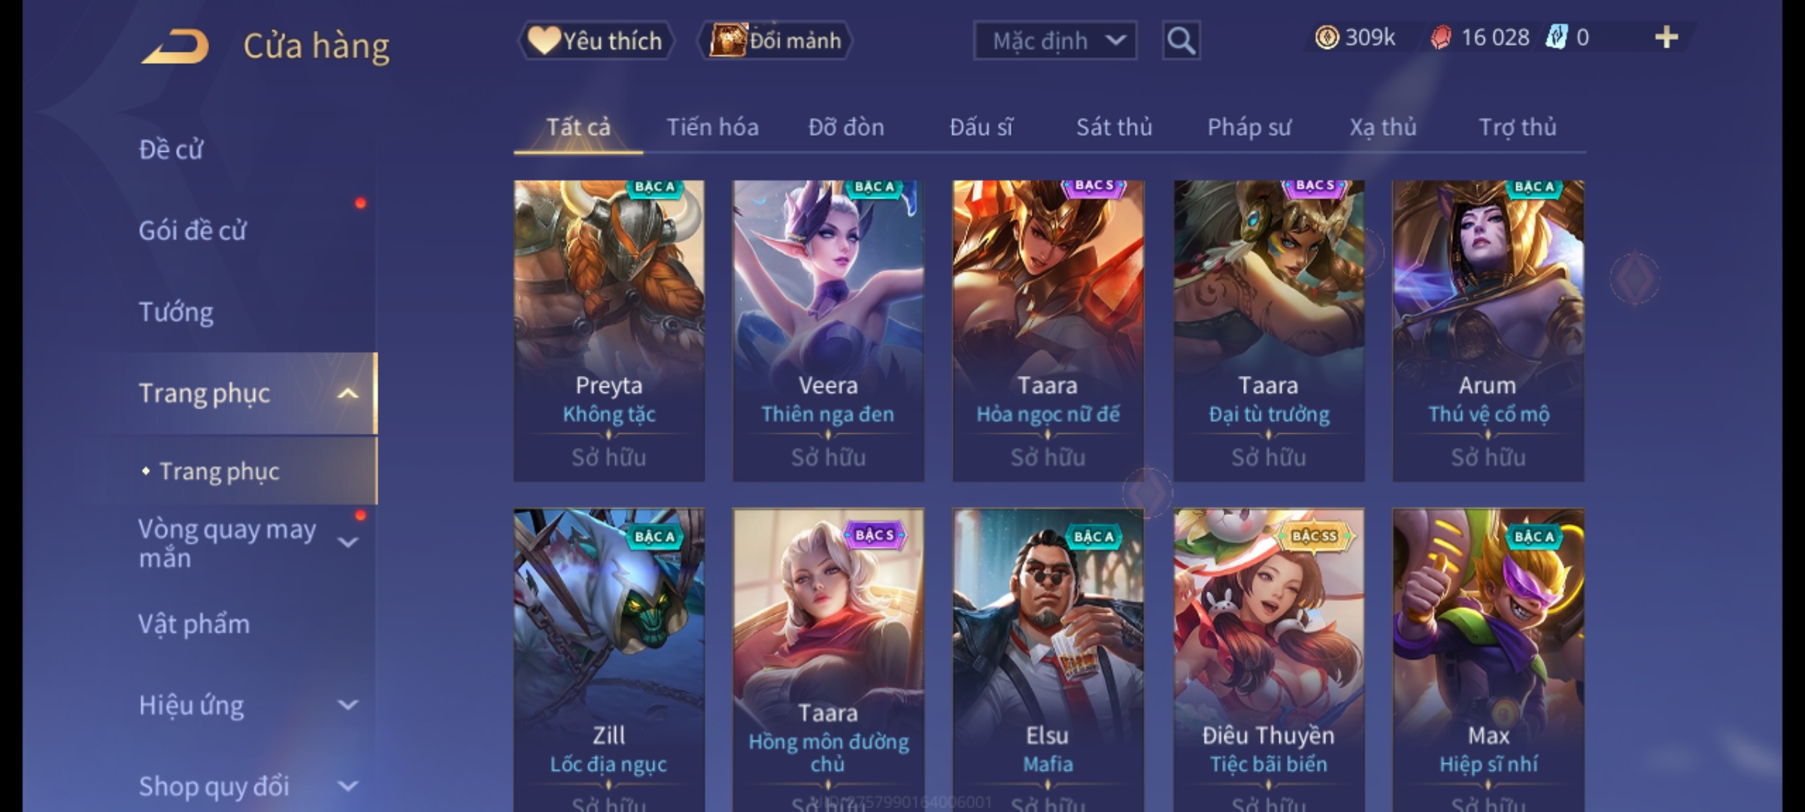Open the Mặc định sort dropdown
1805x812 pixels.
click(1054, 41)
